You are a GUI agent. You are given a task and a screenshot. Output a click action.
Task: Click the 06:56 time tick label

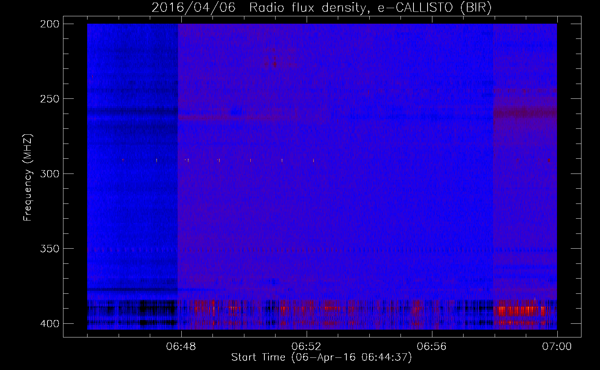432,347
